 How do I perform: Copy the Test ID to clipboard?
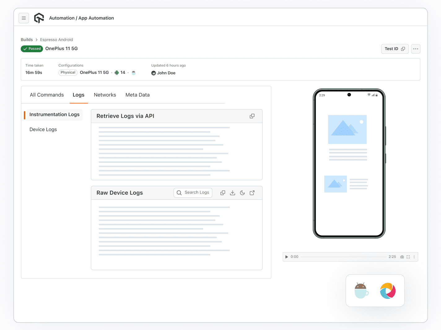[404, 49]
